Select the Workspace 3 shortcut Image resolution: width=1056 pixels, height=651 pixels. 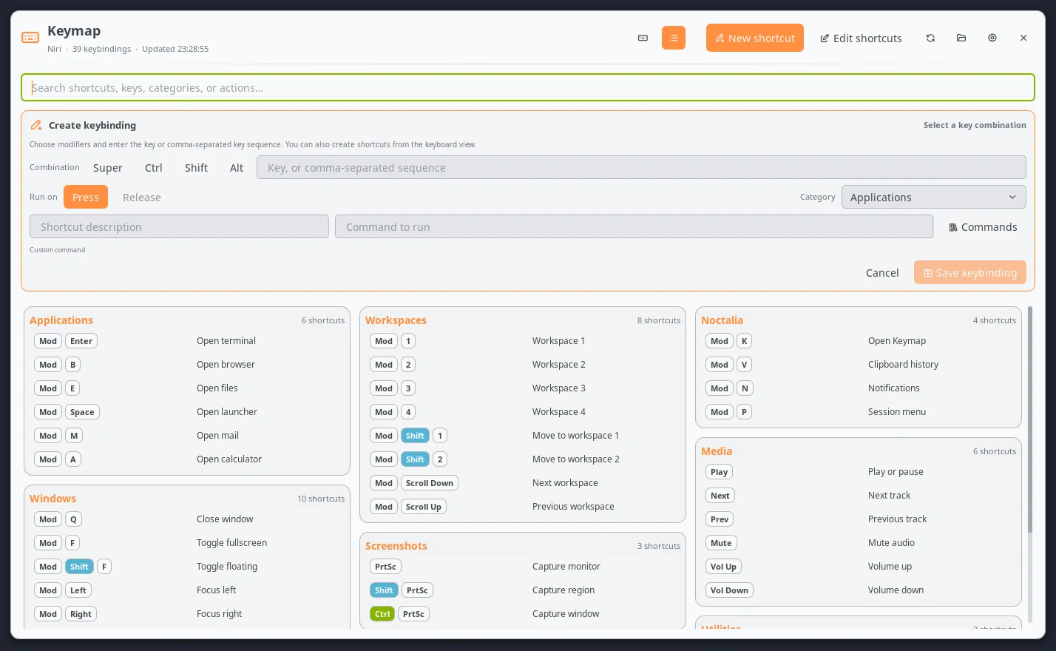tap(523, 388)
